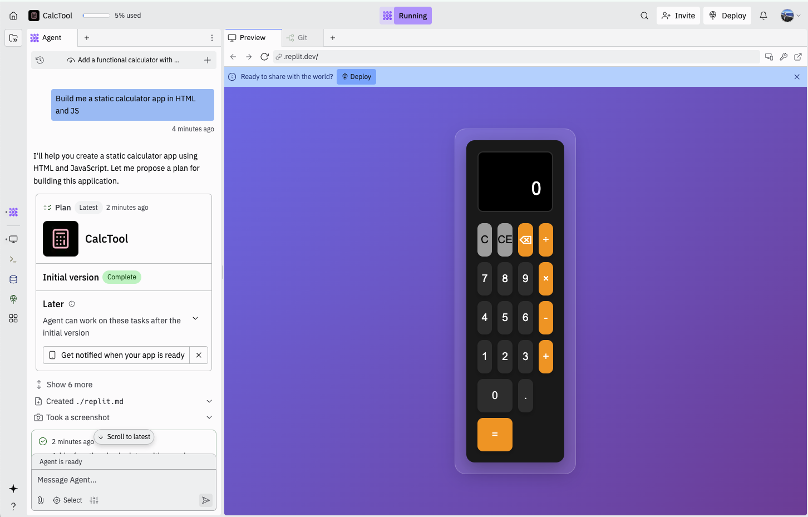Dismiss the get notified prompt
Image resolution: width=808 pixels, height=517 pixels.
[199, 355]
